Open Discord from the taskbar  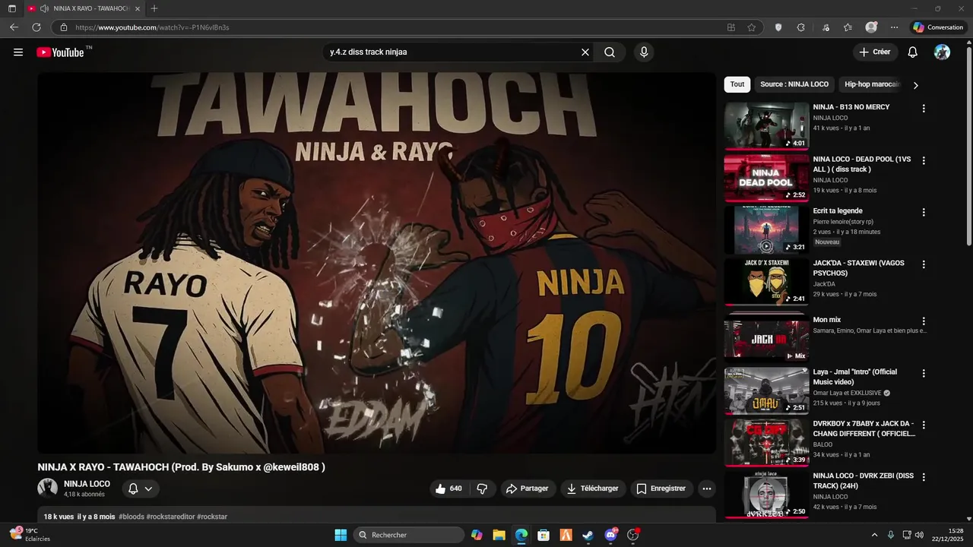click(x=611, y=535)
